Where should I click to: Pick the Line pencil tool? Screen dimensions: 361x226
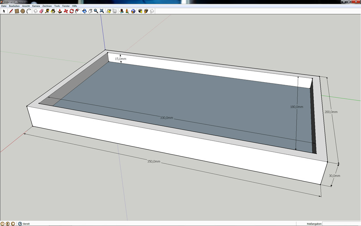coord(11,11)
